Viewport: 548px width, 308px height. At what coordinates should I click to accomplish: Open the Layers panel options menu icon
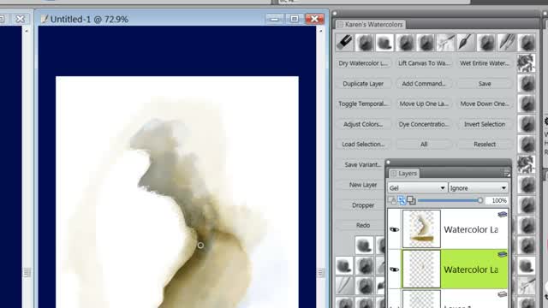pyautogui.click(x=505, y=173)
